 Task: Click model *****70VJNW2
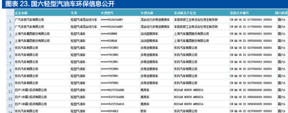110,55
